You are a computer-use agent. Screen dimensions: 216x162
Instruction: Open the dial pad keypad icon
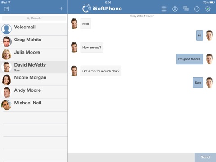click(x=164, y=9)
